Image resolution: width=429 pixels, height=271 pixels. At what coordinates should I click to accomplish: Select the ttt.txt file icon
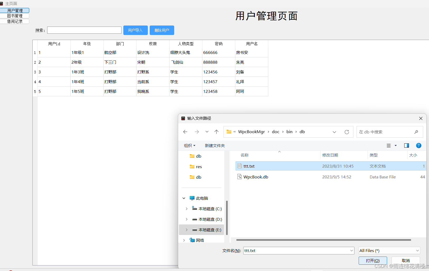(x=240, y=166)
